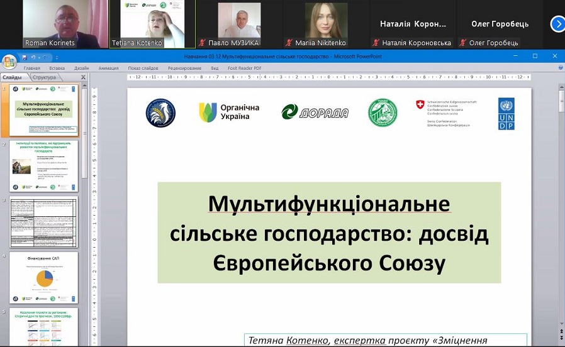Open Customize Quick Access Toolbar dropdown
Screen dimensions: 565x347
coord(57,58)
